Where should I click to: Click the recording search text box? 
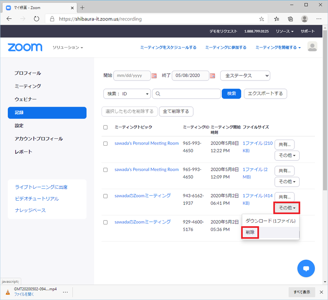click(x=187, y=94)
